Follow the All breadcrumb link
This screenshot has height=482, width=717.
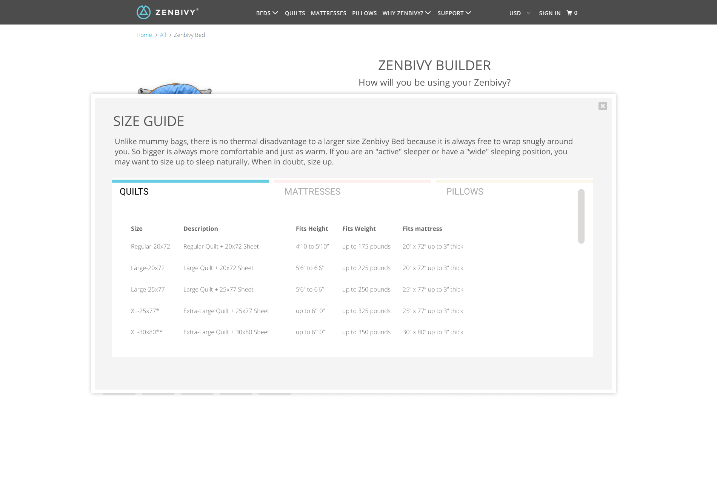tap(163, 35)
